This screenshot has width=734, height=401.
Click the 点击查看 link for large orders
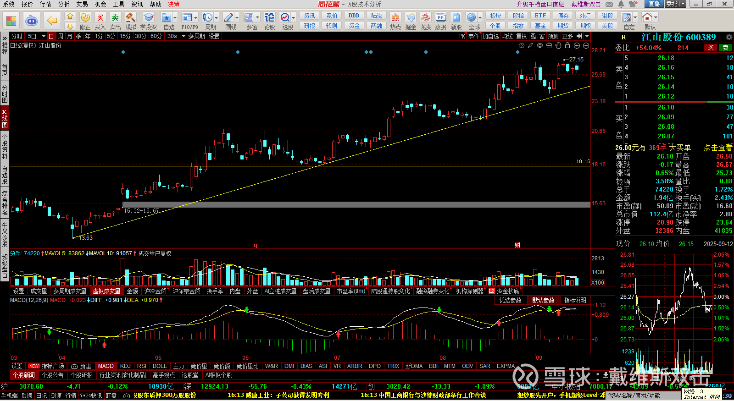pyautogui.click(x=717, y=148)
